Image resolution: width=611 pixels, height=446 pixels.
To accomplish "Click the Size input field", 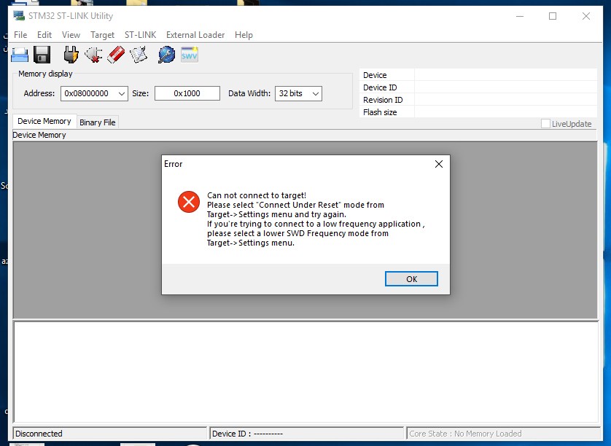I will click(187, 93).
